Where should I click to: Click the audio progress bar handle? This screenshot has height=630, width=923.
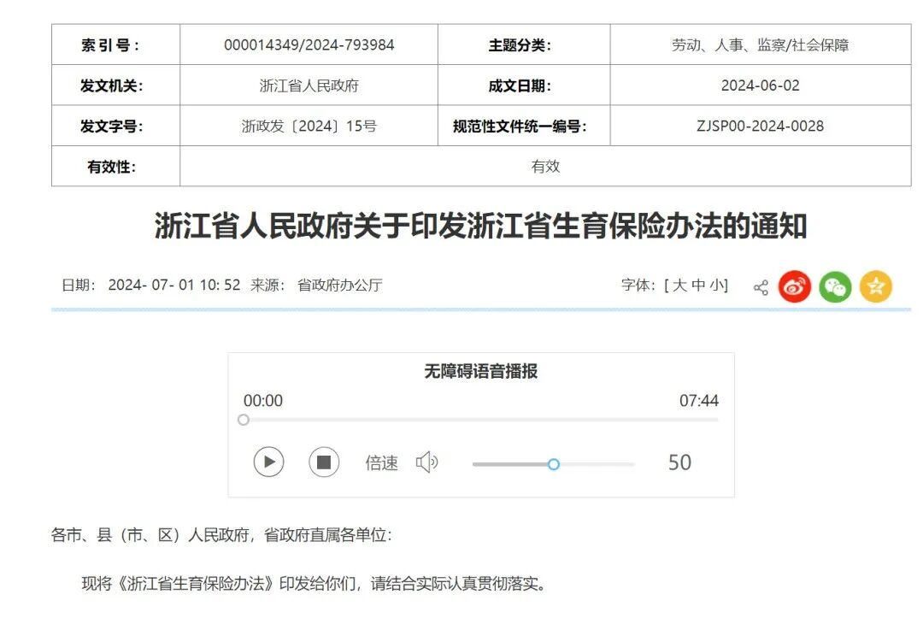[x=244, y=420]
